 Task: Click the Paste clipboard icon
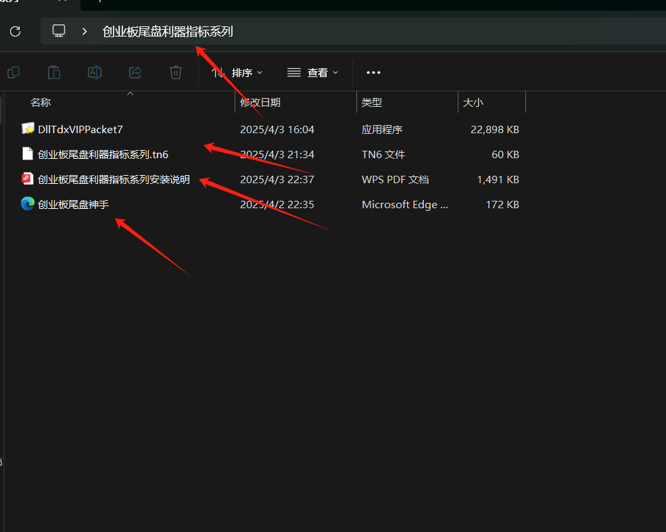point(54,72)
